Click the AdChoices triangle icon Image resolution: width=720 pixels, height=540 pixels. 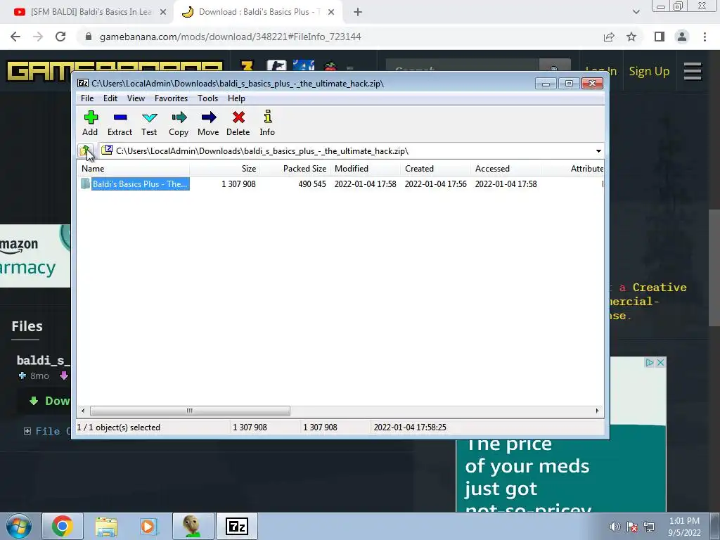(649, 363)
